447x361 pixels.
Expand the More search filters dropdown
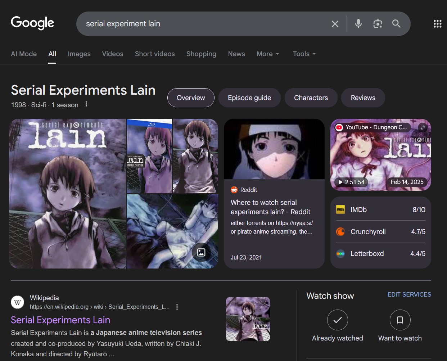(x=268, y=54)
